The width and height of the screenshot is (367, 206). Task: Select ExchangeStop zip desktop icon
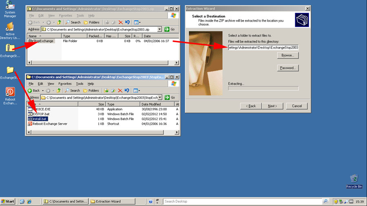point(10,50)
